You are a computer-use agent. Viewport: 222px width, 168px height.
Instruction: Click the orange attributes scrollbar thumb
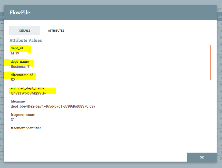(210, 62)
